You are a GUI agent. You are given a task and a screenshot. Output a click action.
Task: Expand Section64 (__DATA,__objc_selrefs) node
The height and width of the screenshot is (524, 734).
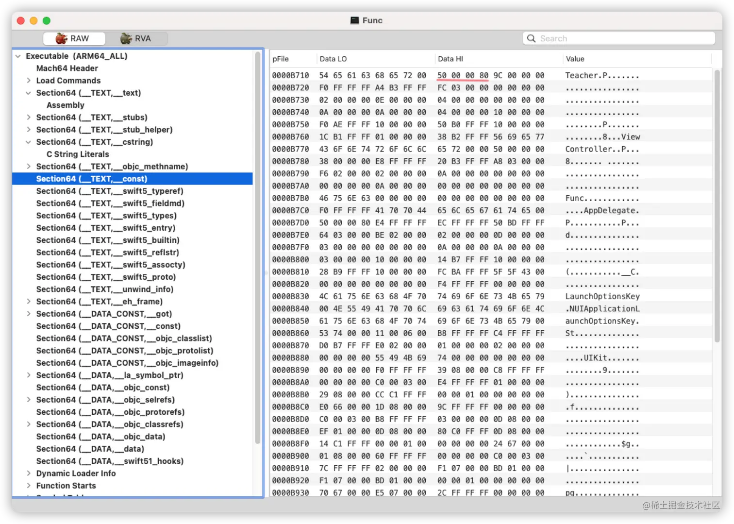tap(29, 400)
